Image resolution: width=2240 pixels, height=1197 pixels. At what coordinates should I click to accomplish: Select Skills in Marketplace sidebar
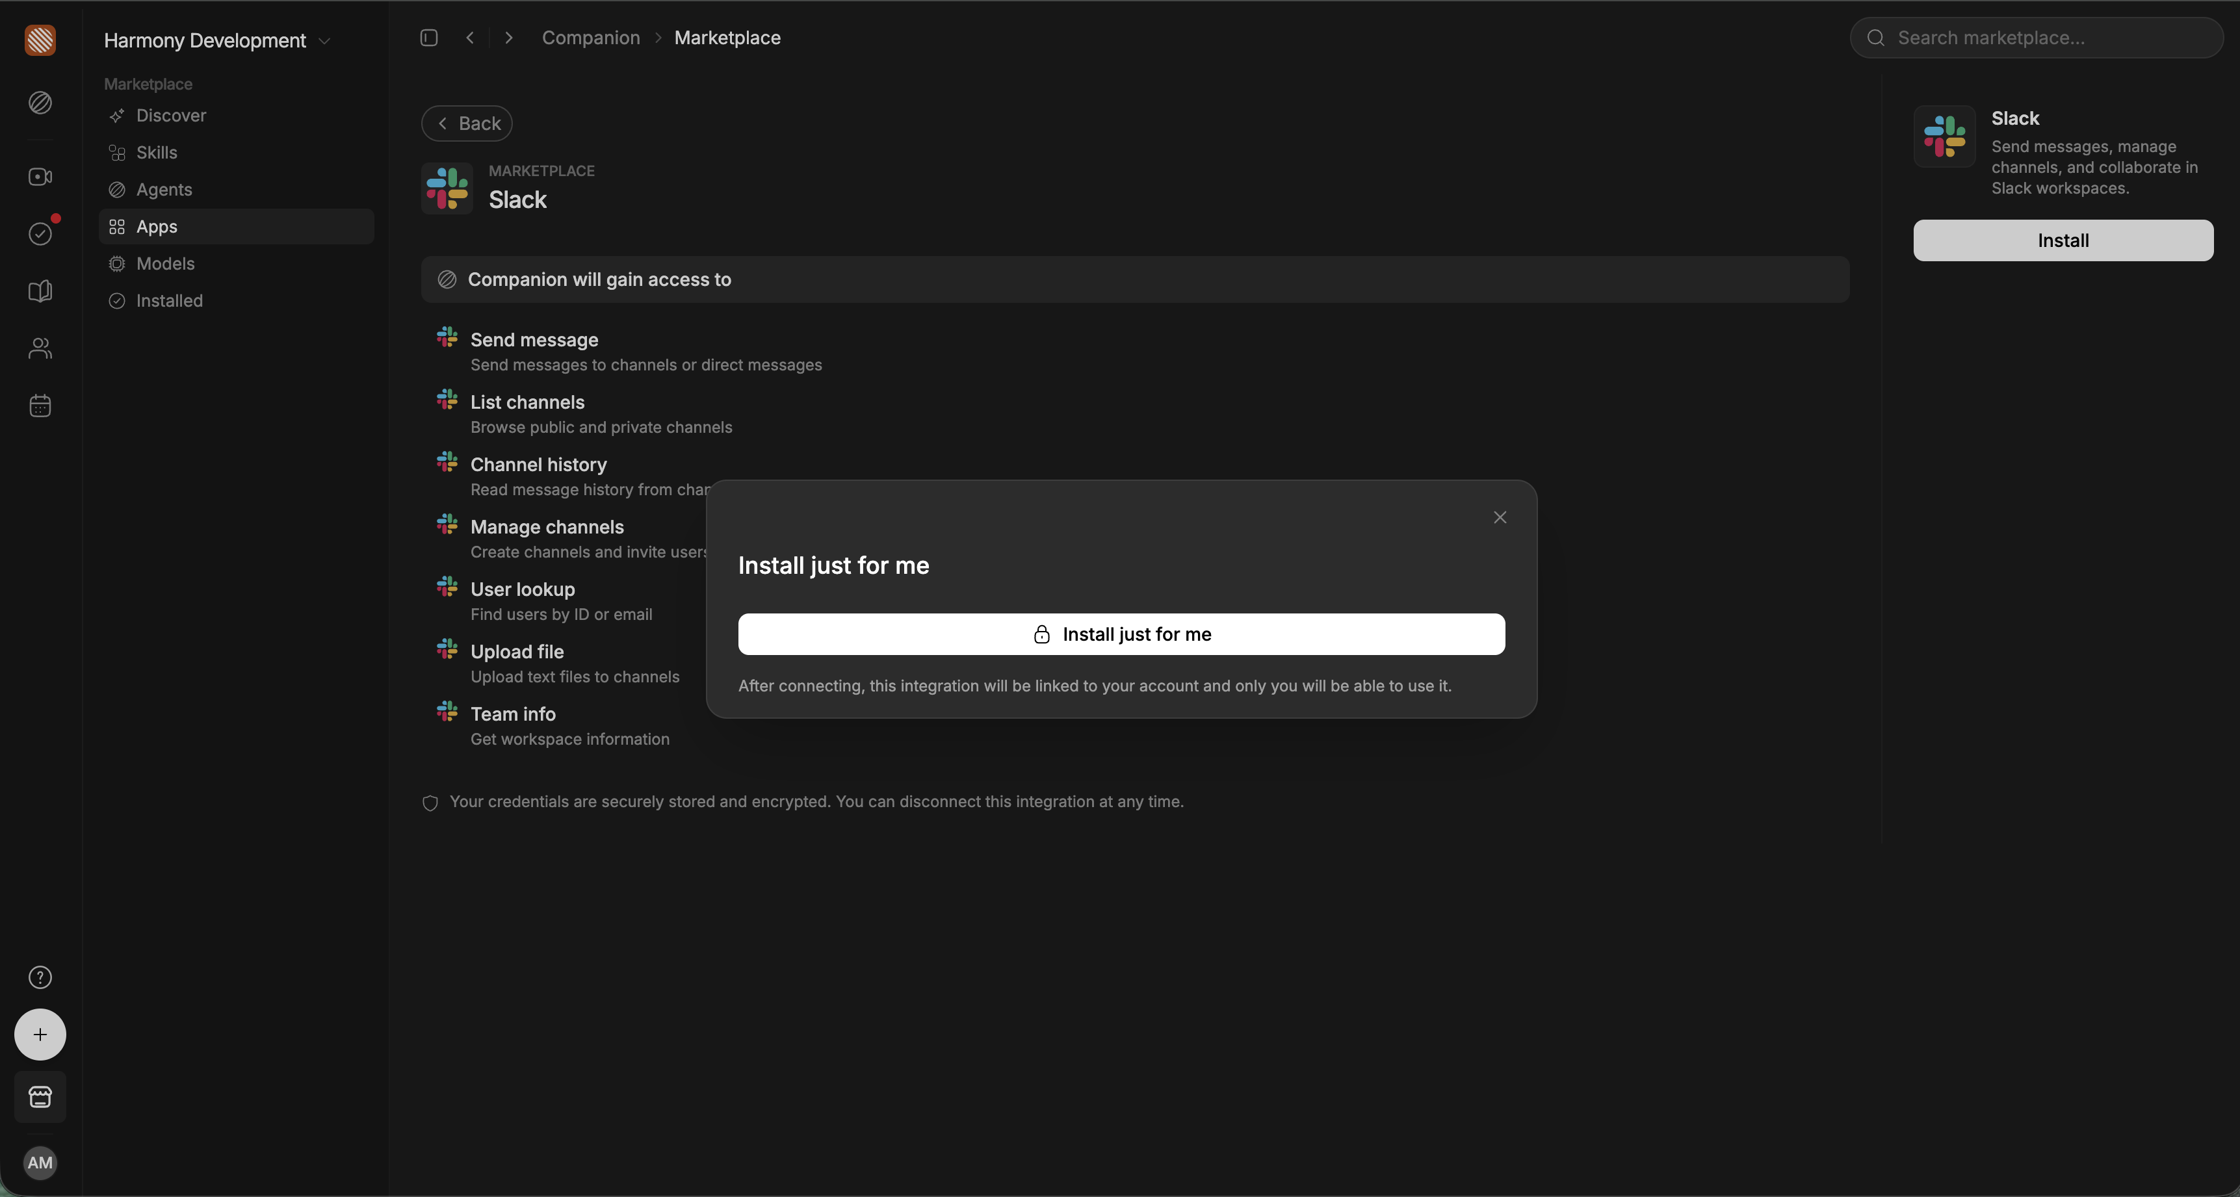237,152
